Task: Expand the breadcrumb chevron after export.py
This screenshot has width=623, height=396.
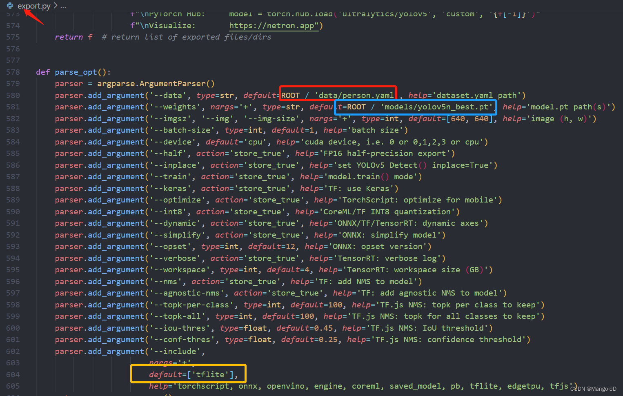Action: pos(56,6)
